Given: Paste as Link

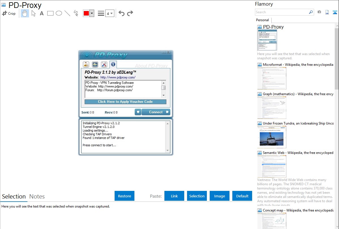Looking at the screenshot, I should [174, 196].
